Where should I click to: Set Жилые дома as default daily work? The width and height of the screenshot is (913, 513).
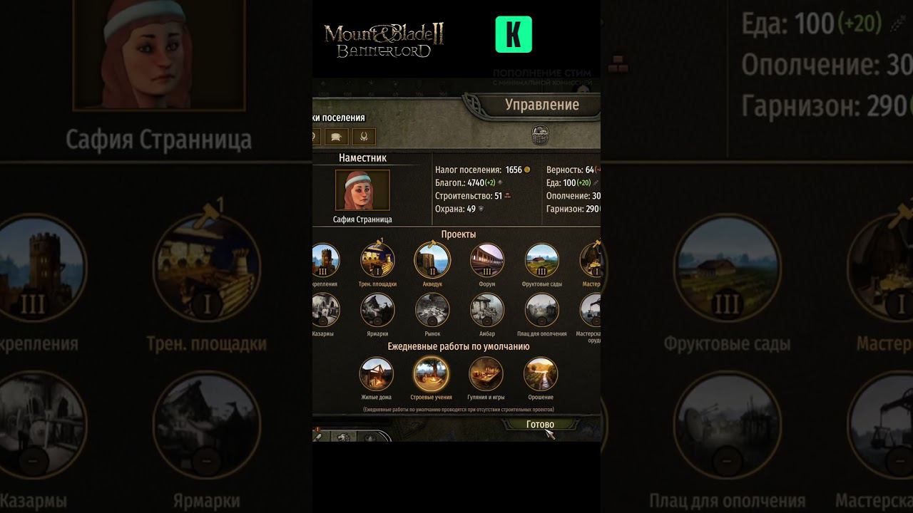[376, 373]
